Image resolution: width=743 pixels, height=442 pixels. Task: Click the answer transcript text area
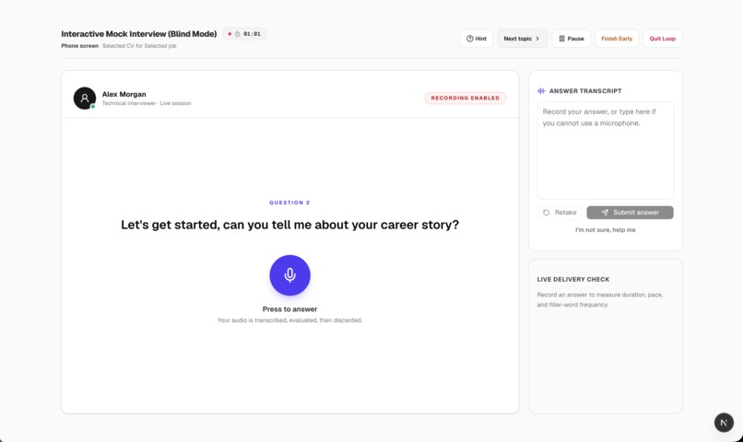coord(605,150)
